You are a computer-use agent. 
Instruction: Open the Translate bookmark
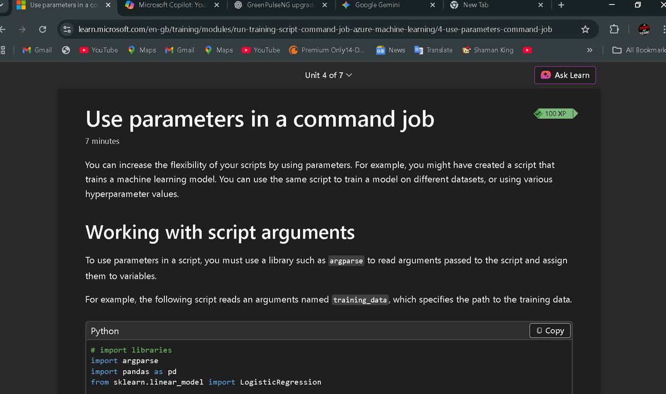[433, 50]
